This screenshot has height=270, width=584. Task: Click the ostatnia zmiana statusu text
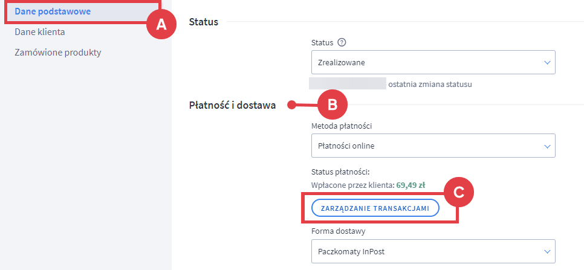pyautogui.click(x=430, y=84)
